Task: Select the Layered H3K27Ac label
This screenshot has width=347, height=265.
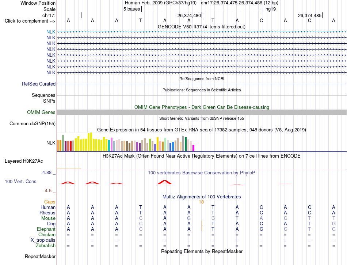Action: coord(24,161)
